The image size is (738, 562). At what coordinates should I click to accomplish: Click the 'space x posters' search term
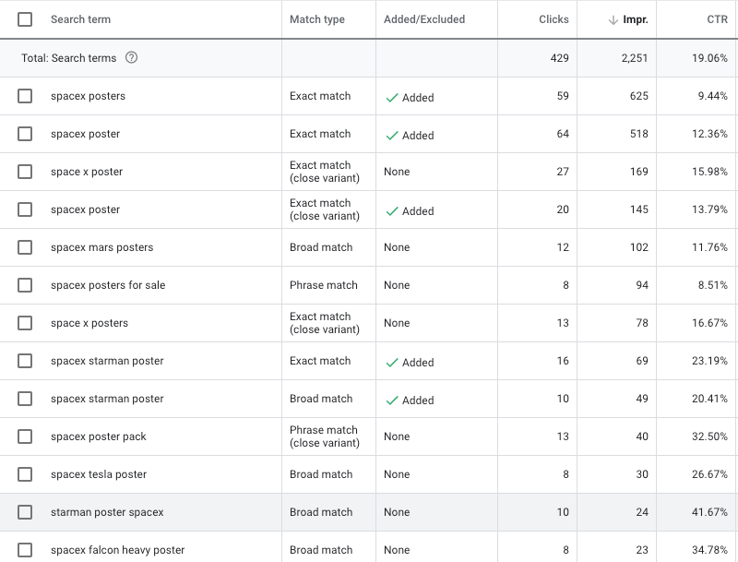[89, 323]
